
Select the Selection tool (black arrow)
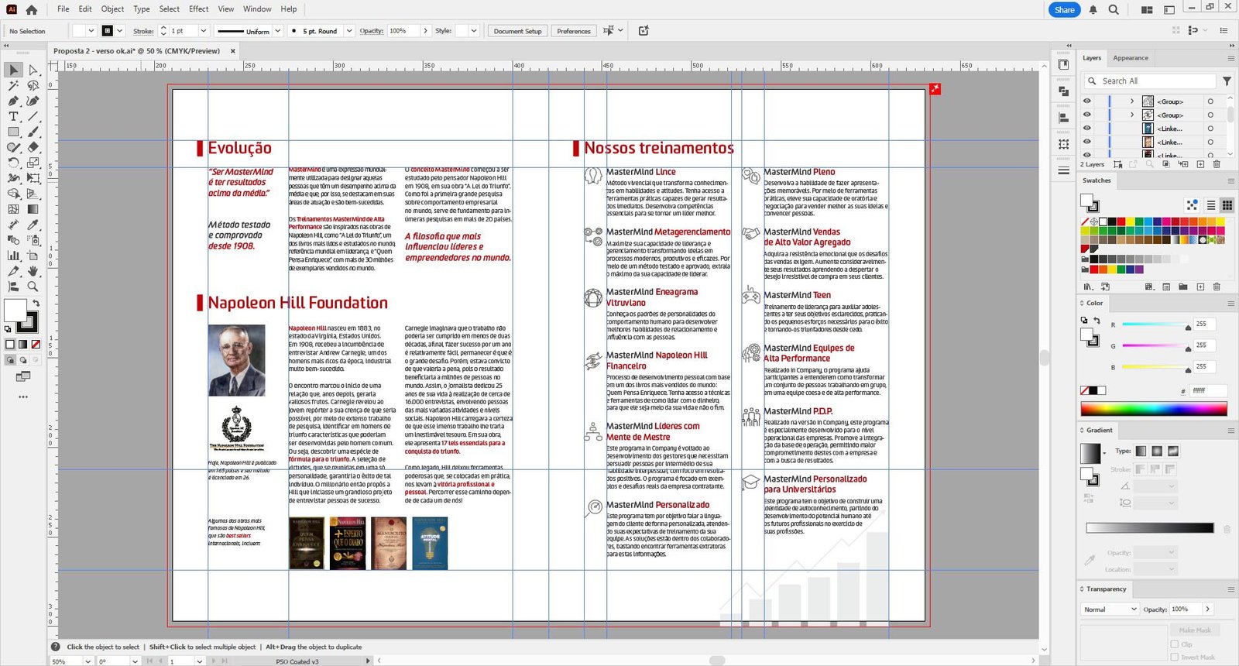pyautogui.click(x=13, y=70)
